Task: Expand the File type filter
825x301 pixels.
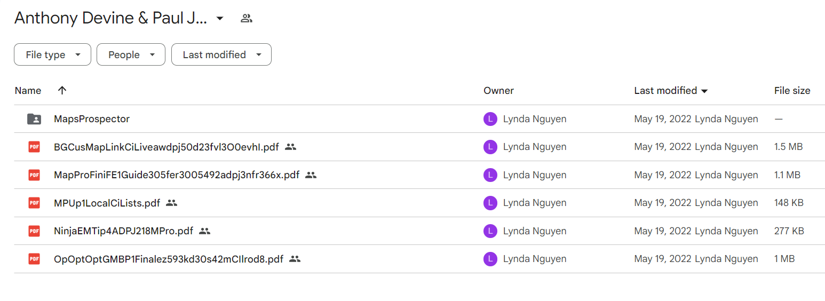Action: click(52, 54)
